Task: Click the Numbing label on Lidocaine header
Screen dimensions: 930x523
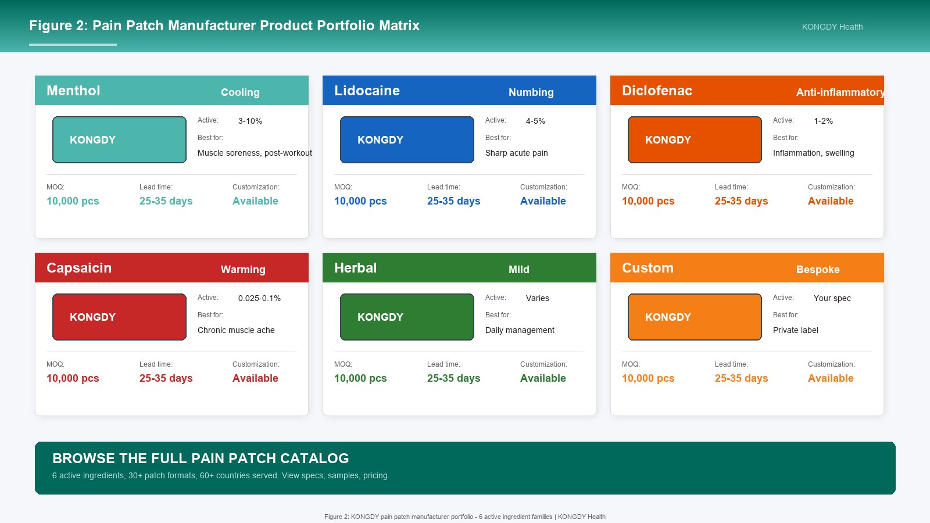Action: click(531, 92)
